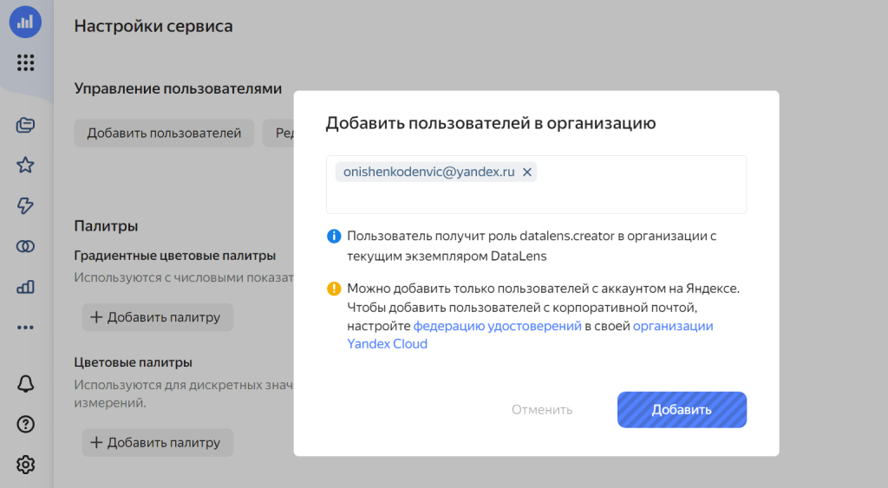Expand the sidebar three-dots more menu
888x488 pixels.
25,328
